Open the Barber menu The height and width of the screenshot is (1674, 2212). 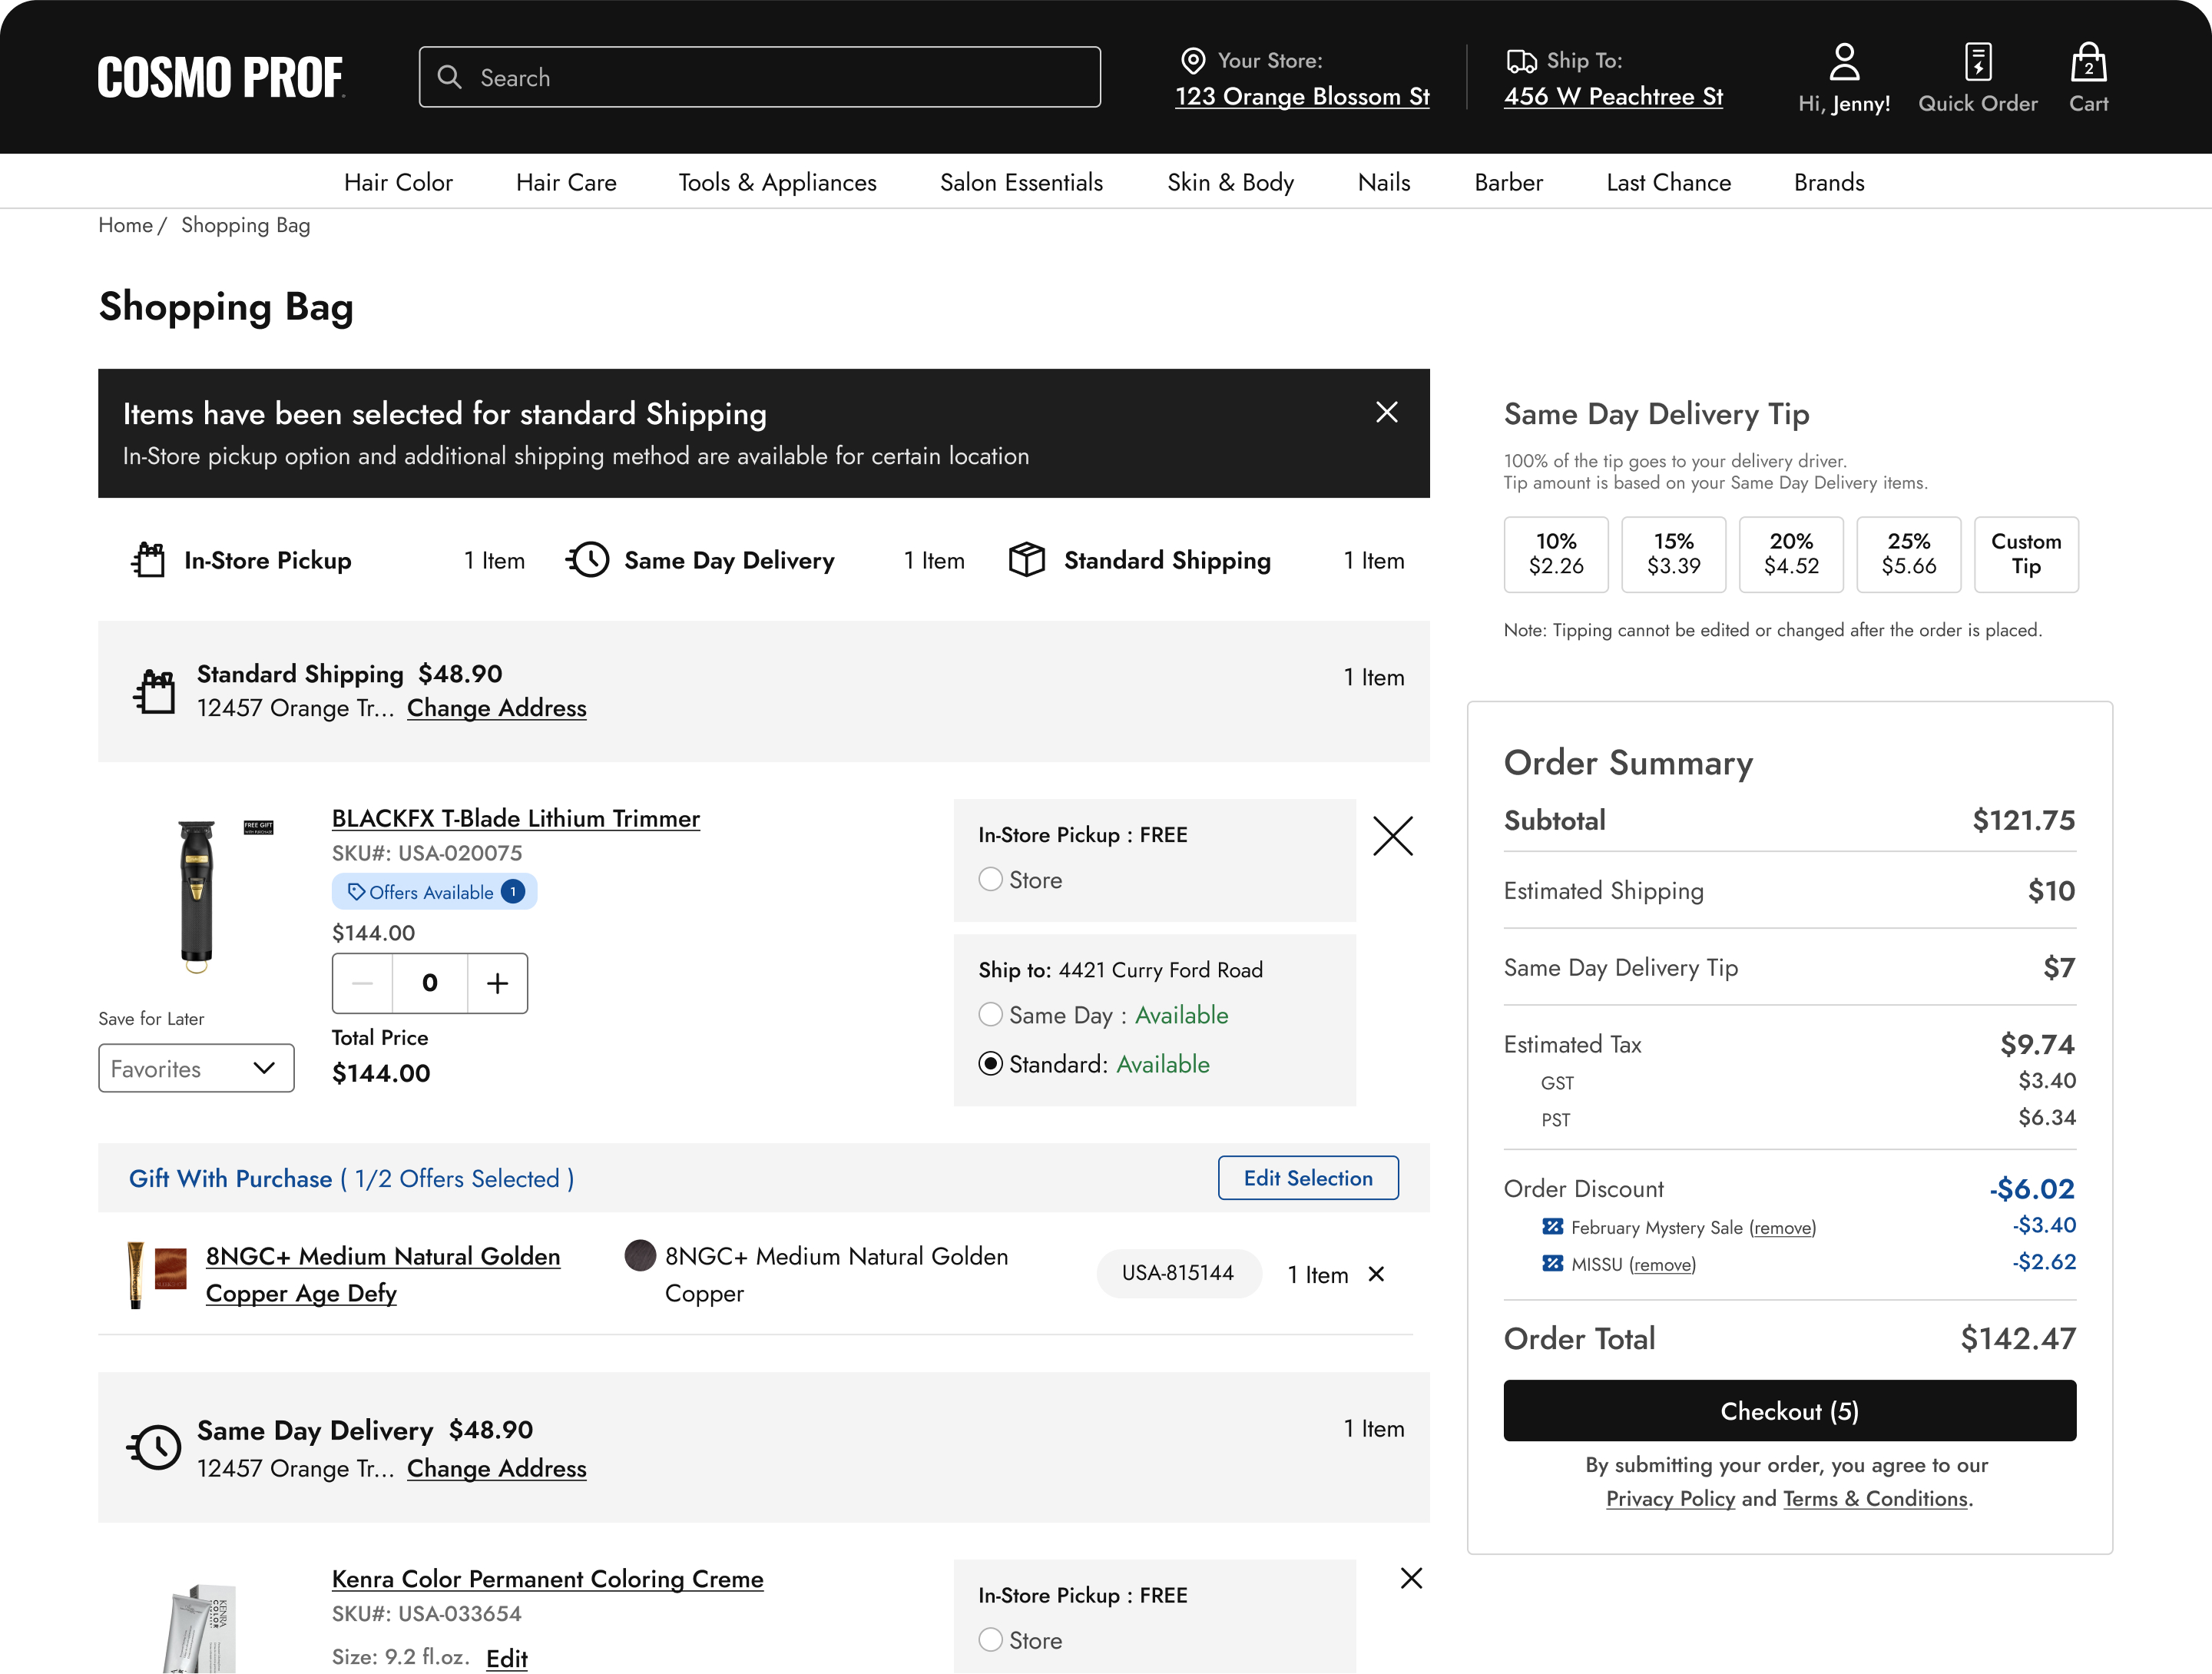click(1508, 182)
